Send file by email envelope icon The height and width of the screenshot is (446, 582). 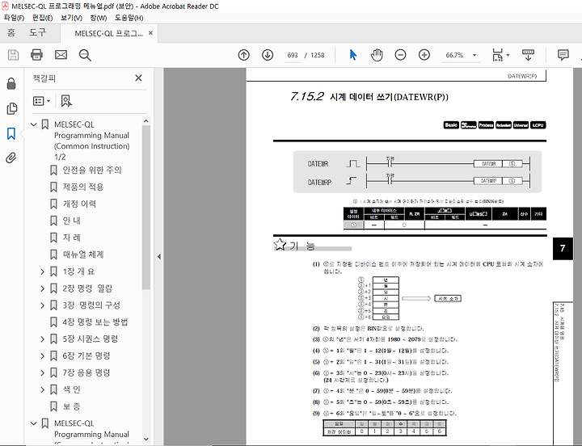[61, 55]
